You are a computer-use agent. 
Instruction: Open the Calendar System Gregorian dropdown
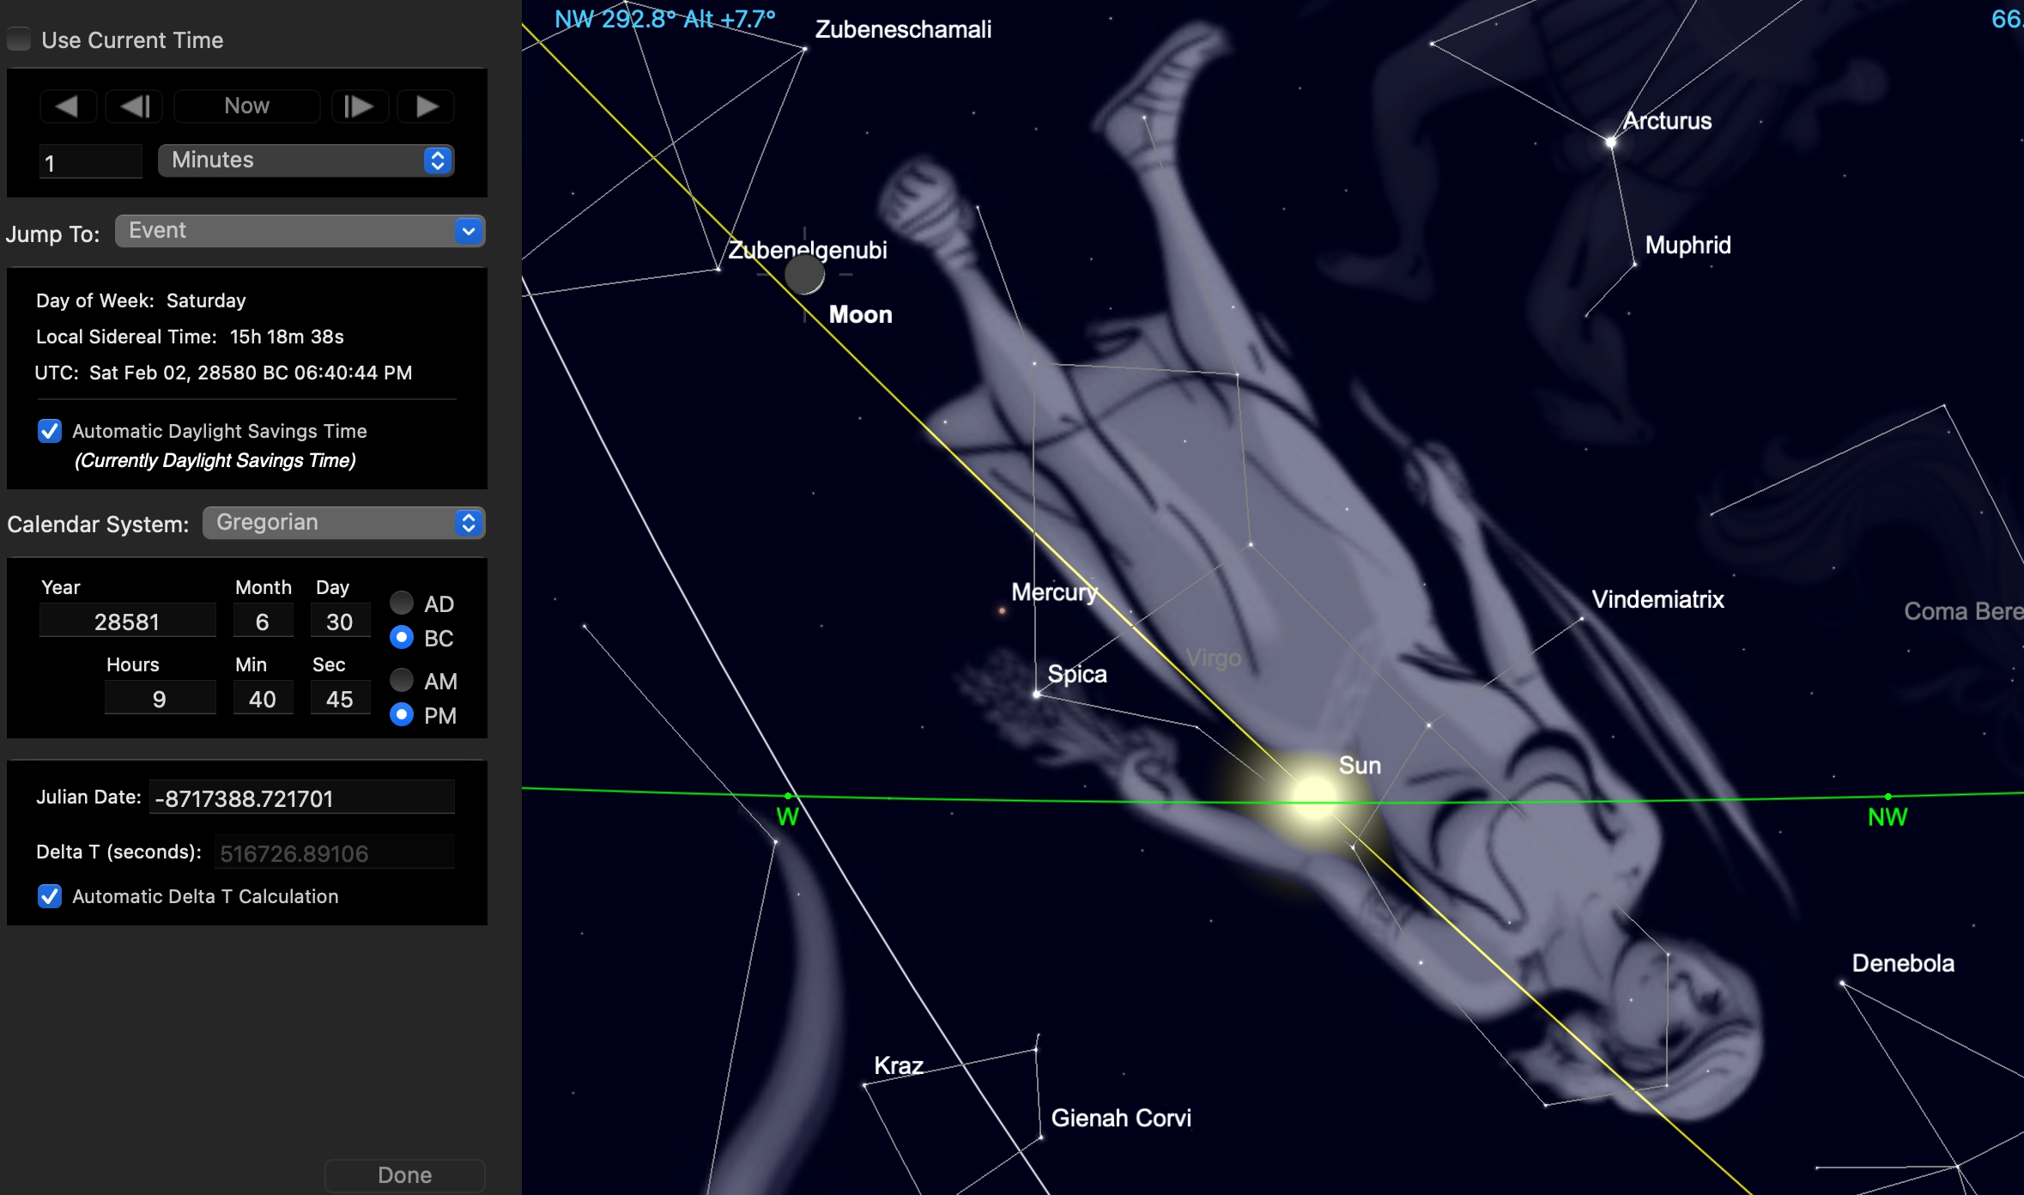(x=343, y=523)
